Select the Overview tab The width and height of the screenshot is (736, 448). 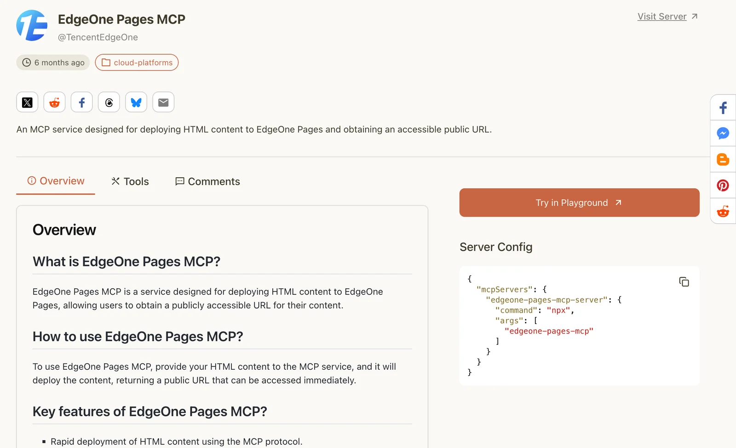click(56, 181)
